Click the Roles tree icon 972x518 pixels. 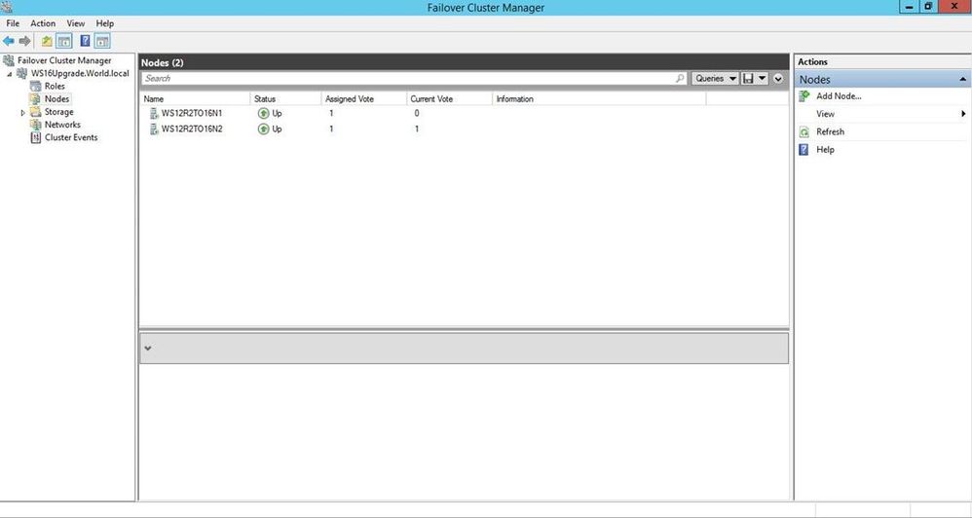(x=36, y=86)
